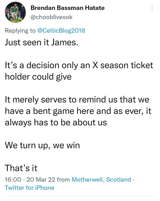Open the @chooblivesok handle

[x=51, y=17]
